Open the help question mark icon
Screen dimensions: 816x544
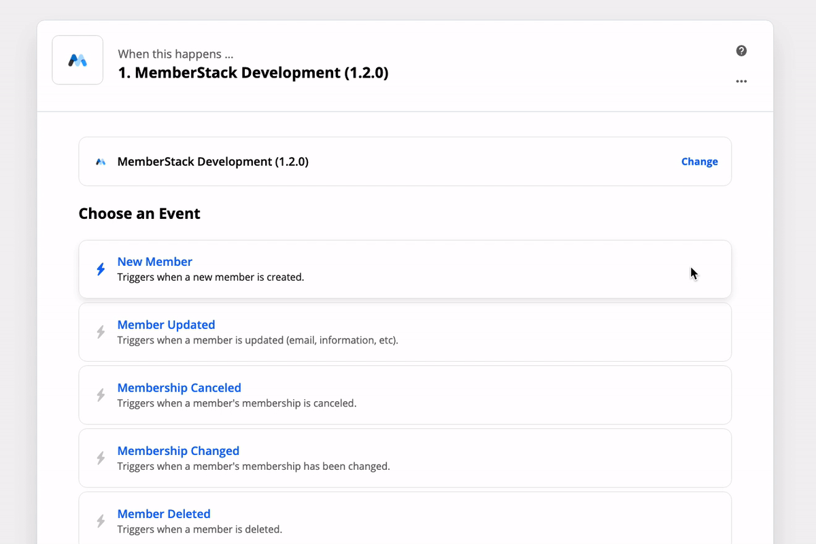click(741, 51)
